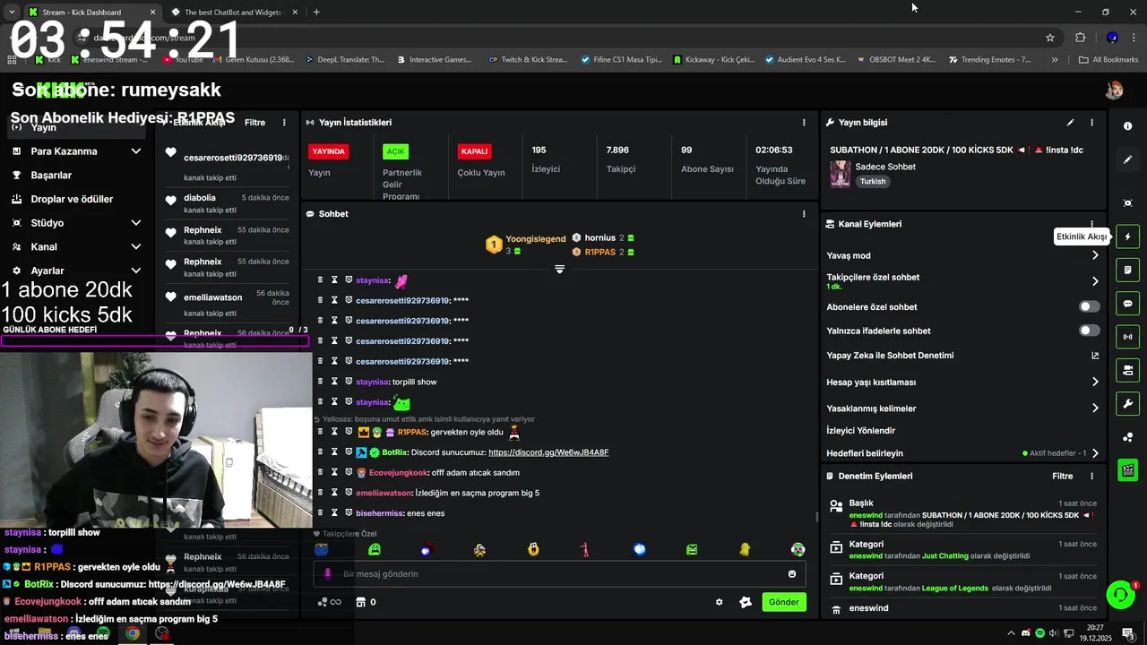Image resolution: width=1147 pixels, height=645 pixels.
Task: Switch to 'The best ChatBot and Widgets' tab
Action: pyautogui.click(x=231, y=13)
